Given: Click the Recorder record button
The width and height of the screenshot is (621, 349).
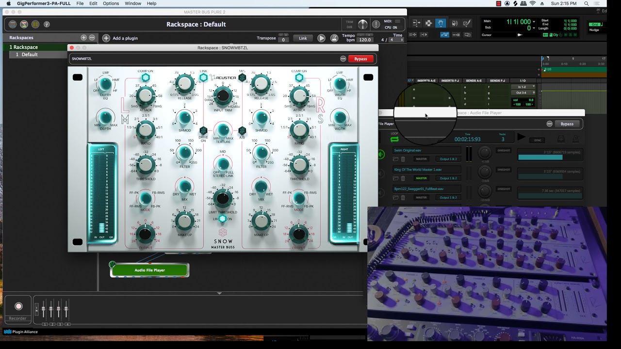Looking at the screenshot, I should coord(18,306).
